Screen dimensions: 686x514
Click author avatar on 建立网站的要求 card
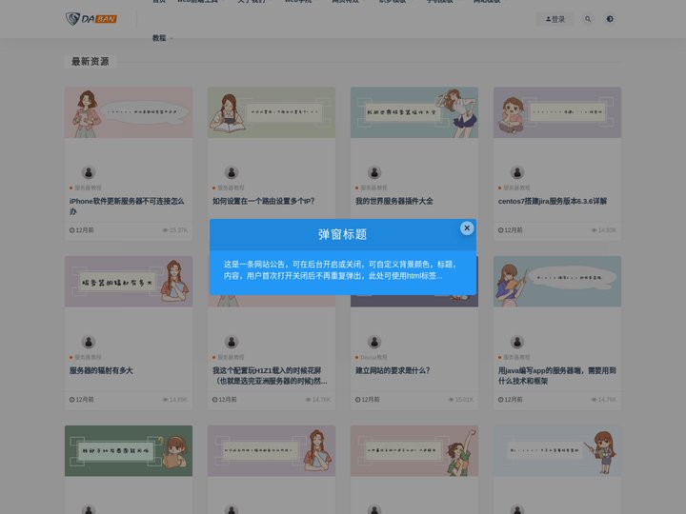[x=374, y=342]
